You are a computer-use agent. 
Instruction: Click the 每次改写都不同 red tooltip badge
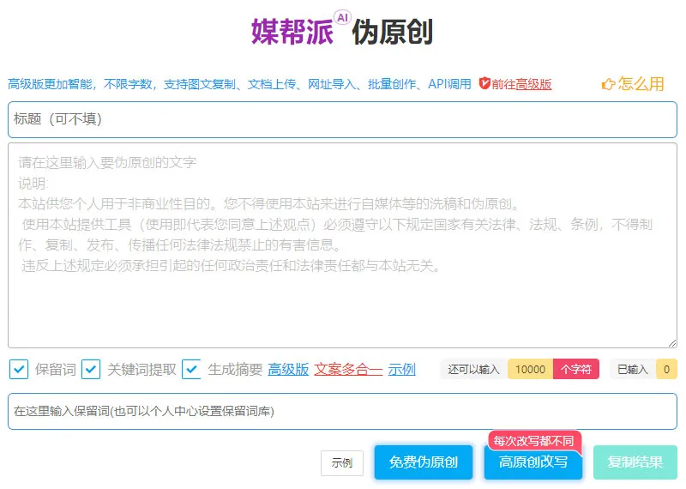click(533, 441)
